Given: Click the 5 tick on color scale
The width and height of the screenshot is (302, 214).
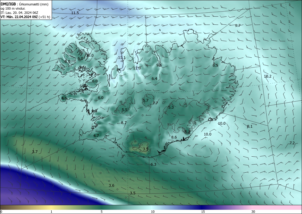Looking at the screenshot, I should tap(101, 212).
